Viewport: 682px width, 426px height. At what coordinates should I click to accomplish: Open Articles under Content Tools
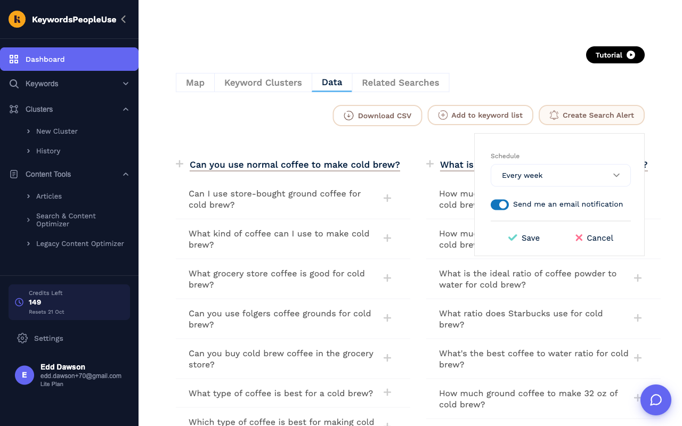pos(49,196)
